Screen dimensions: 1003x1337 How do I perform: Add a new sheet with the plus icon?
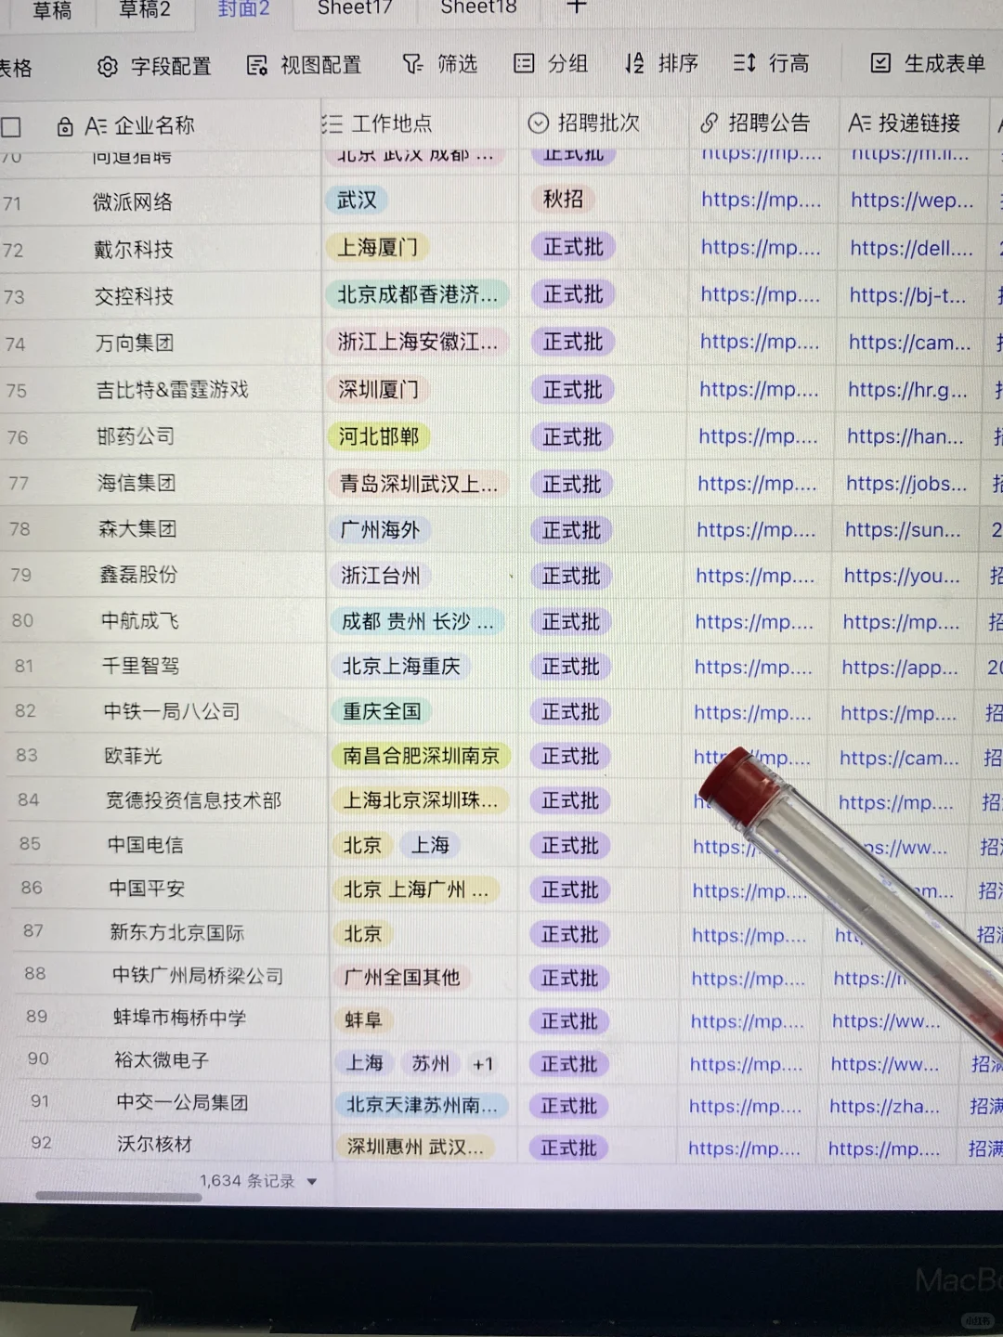[577, 6]
